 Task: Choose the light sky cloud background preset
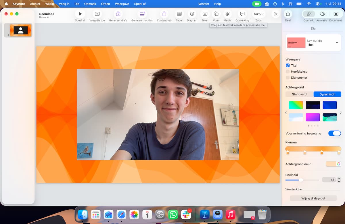click(296, 117)
